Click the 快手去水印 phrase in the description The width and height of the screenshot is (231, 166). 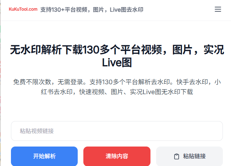pos(192,82)
